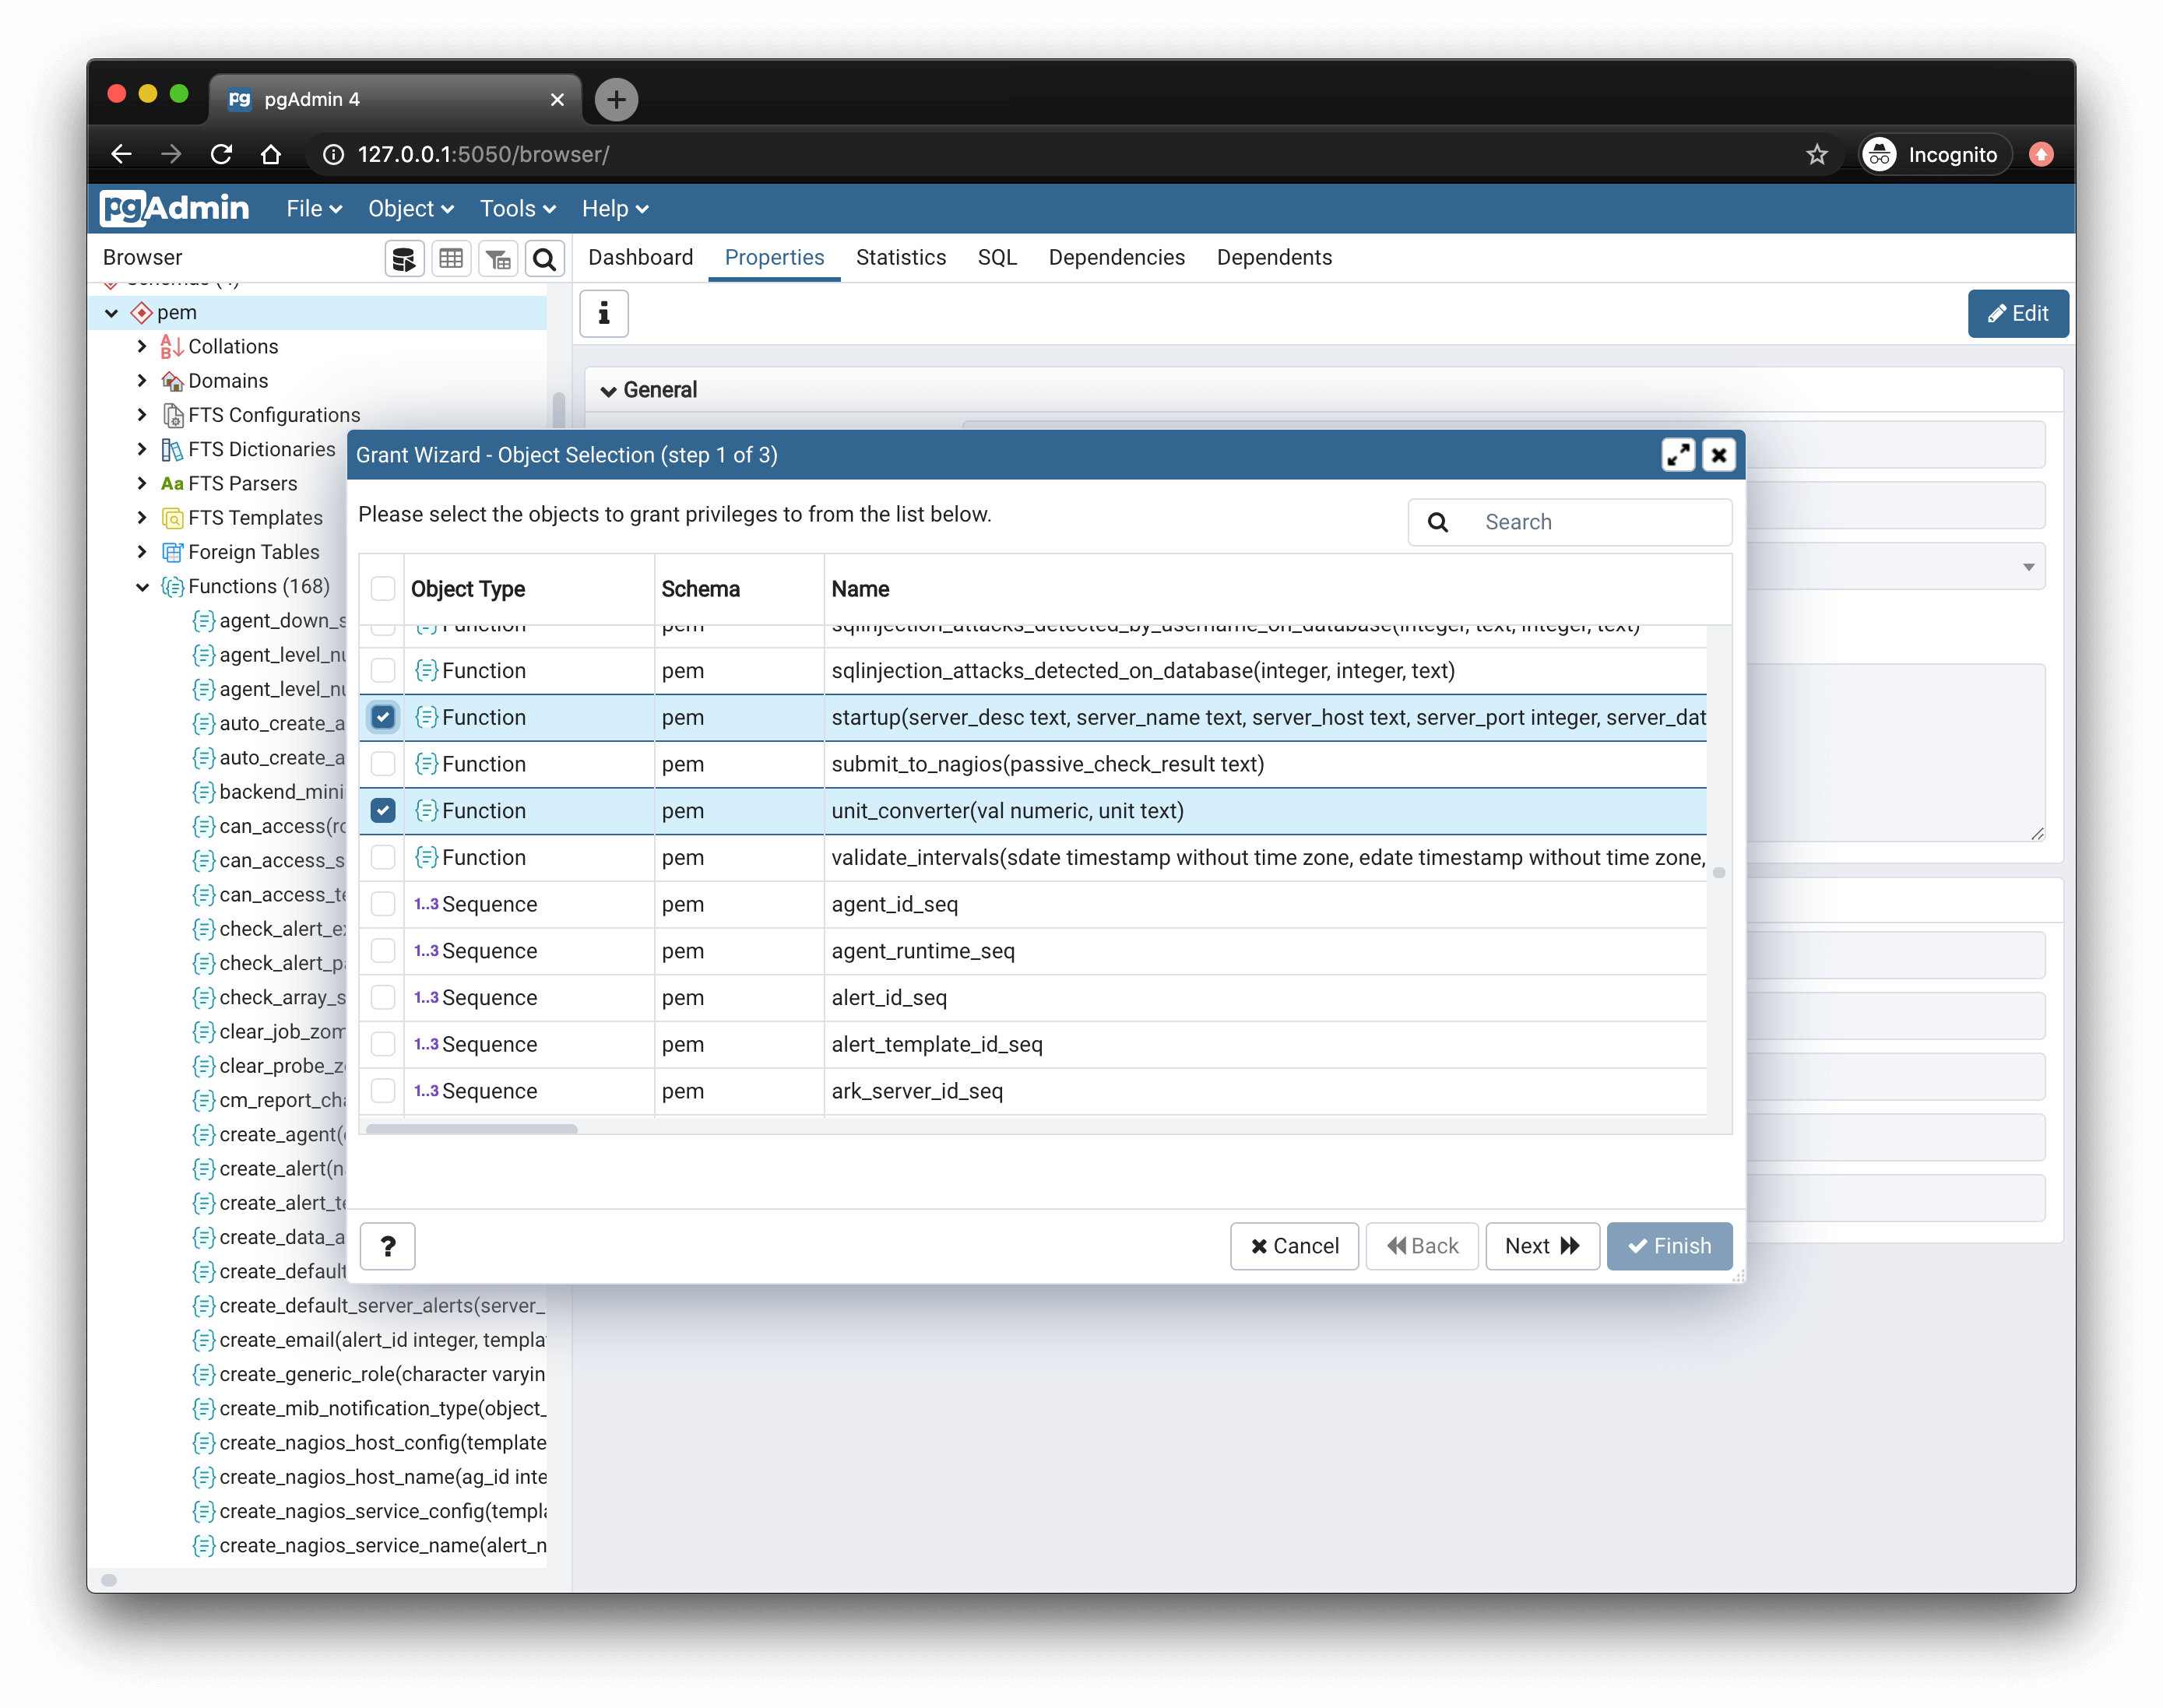Click the FTS Templates icon
2163x1708 pixels.
[x=172, y=518]
